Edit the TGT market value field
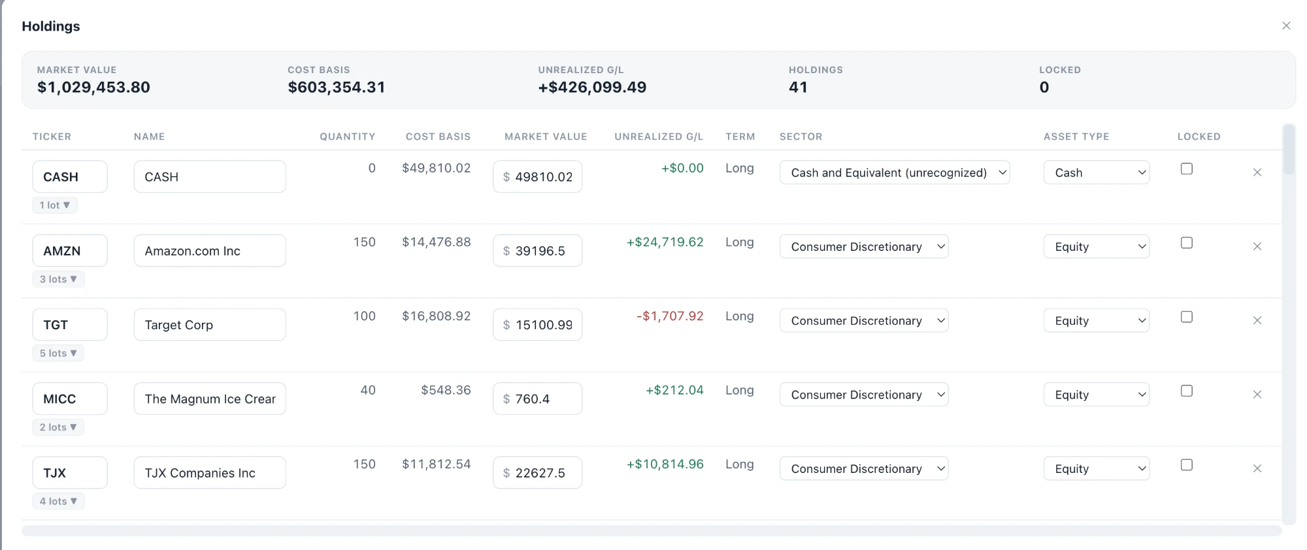The height and width of the screenshot is (550, 1307). (x=538, y=325)
